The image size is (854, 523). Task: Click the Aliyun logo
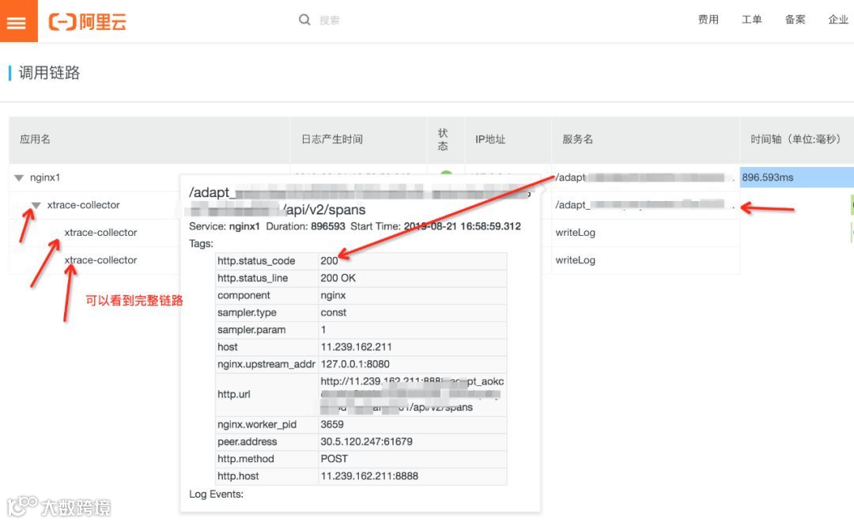pos(88,22)
